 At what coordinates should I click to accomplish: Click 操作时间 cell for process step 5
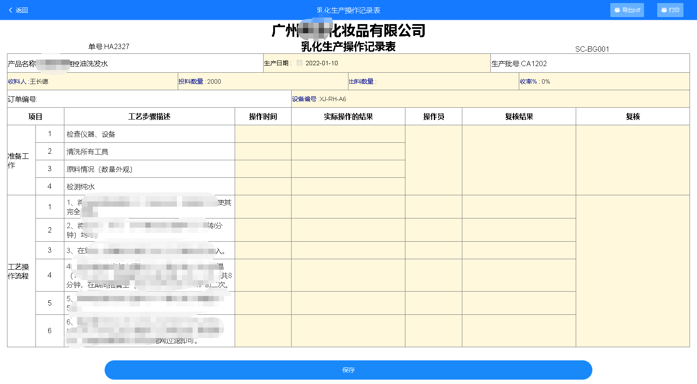click(x=263, y=303)
